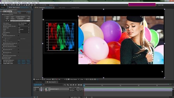The height and width of the screenshot is (98, 174).
Task: Click the LOAD preset button
Action: [7, 17]
